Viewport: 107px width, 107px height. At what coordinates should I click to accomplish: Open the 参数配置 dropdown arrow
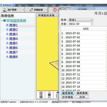[x=47, y=10]
